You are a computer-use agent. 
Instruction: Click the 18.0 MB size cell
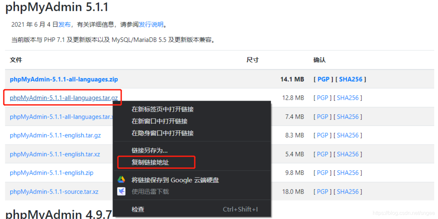293,192
